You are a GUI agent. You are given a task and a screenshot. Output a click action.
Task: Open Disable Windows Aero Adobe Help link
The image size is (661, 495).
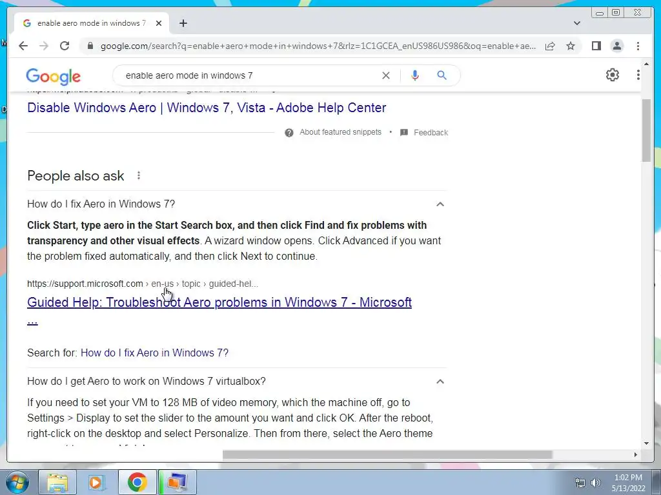(x=207, y=108)
